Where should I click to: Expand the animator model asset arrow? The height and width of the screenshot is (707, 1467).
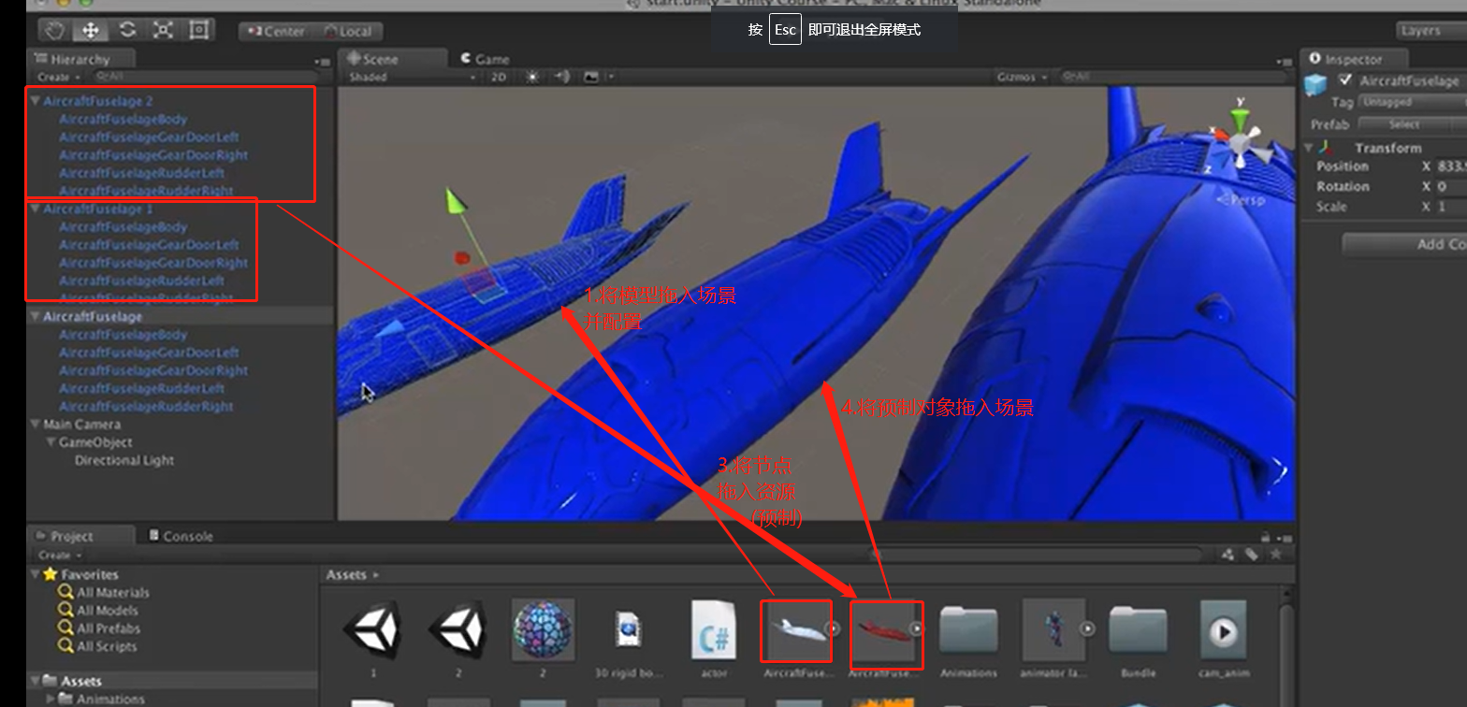(1087, 629)
